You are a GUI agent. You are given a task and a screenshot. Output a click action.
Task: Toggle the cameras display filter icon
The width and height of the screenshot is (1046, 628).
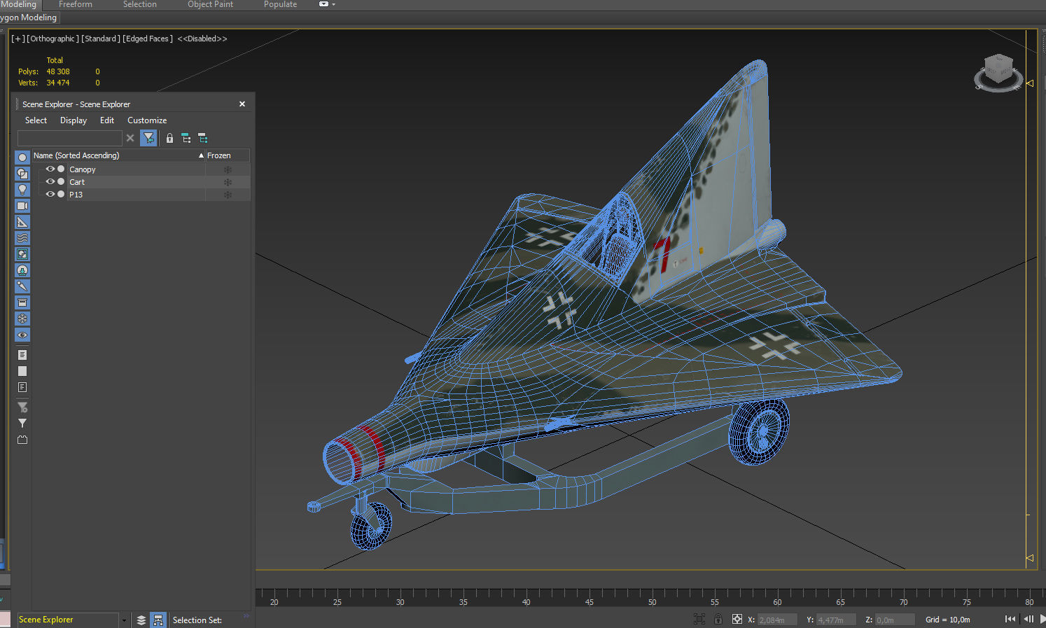(22, 206)
